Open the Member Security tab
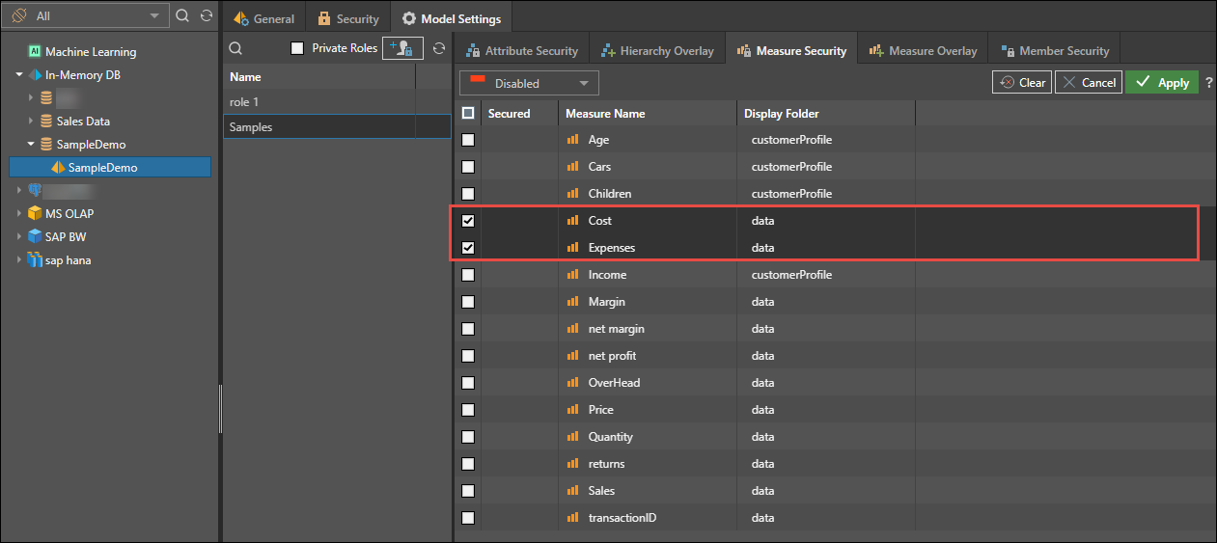Image resolution: width=1217 pixels, height=543 pixels. coord(1056,51)
